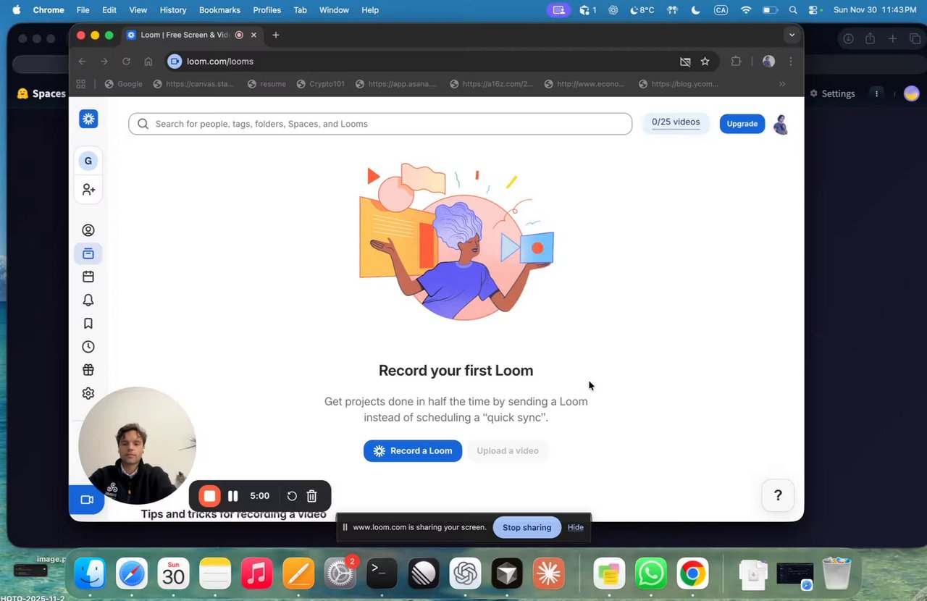Stop the Loom recording

click(x=209, y=496)
